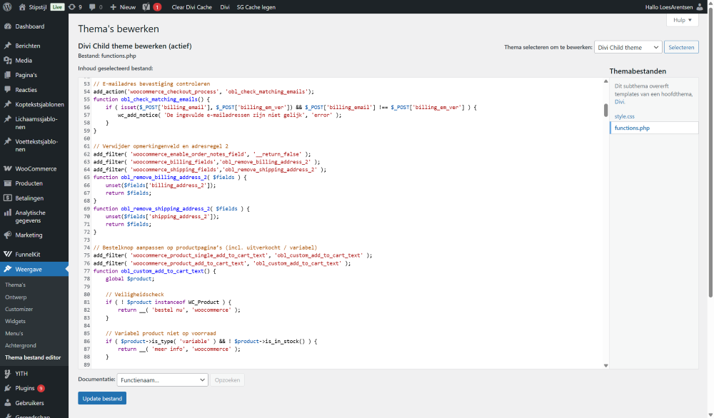Open the style.css theme file
This screenshot has width=714, height=418.
point(624,116)
